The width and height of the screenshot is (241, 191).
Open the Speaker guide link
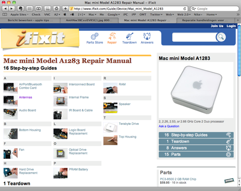[x=124, y=104]
